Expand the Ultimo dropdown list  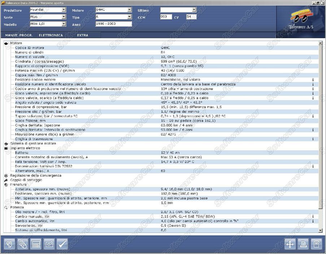pos(194,10)
